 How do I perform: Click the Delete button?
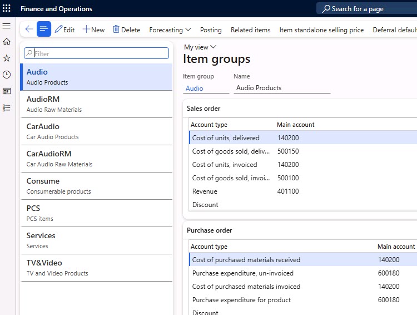click(x=126, y=29)
